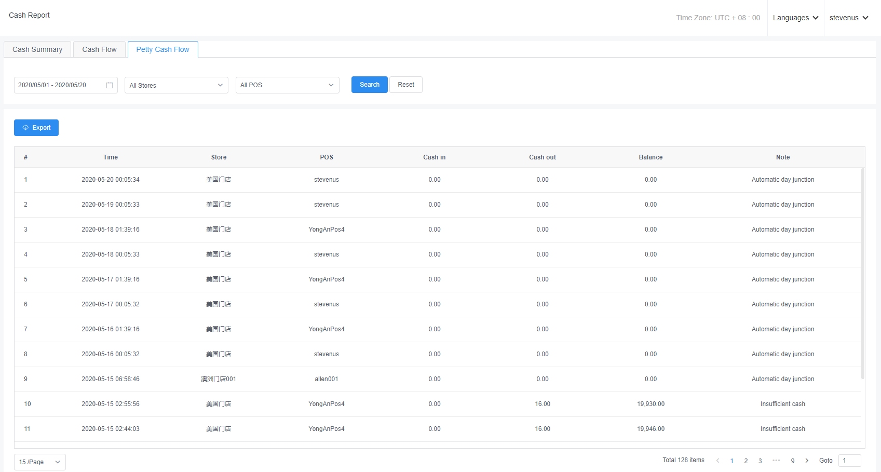Open the Languages menu

pos(795,18)
